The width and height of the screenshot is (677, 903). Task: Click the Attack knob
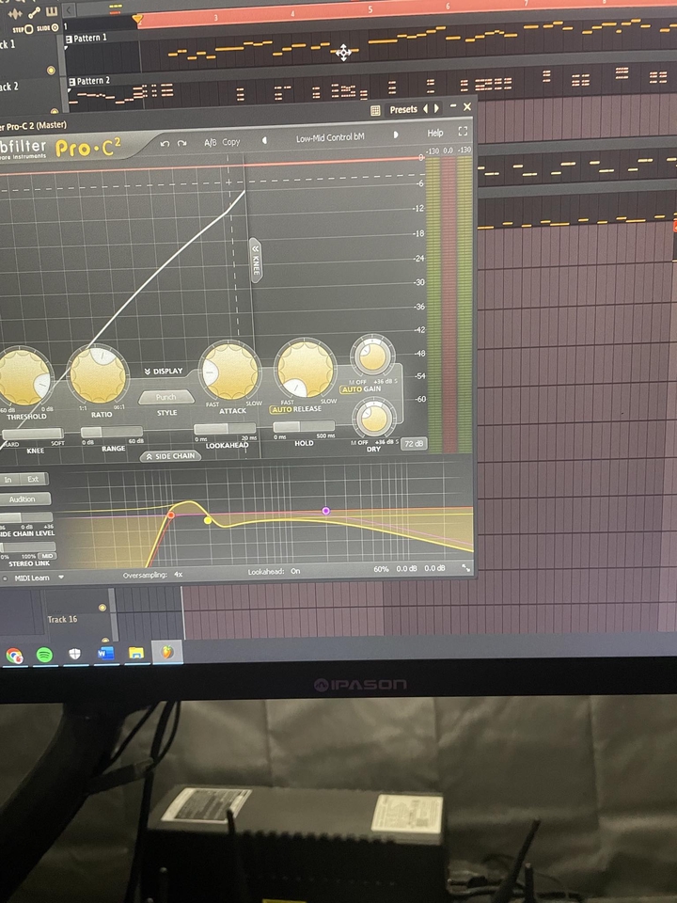click(x=230, y=371)
